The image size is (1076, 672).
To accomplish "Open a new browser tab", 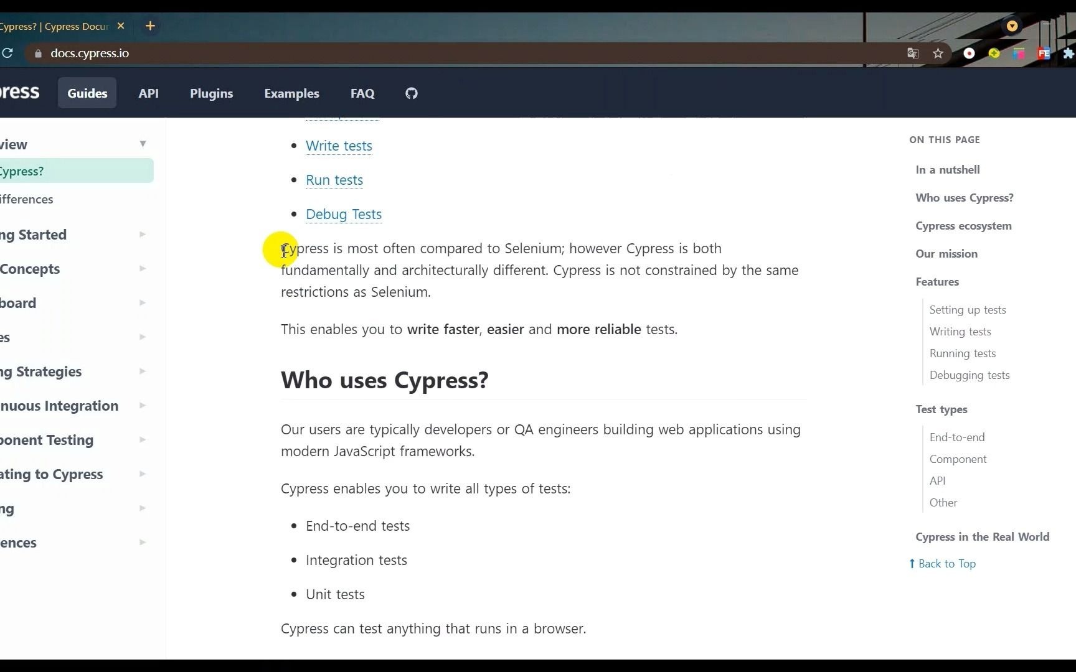I will 150,26.
